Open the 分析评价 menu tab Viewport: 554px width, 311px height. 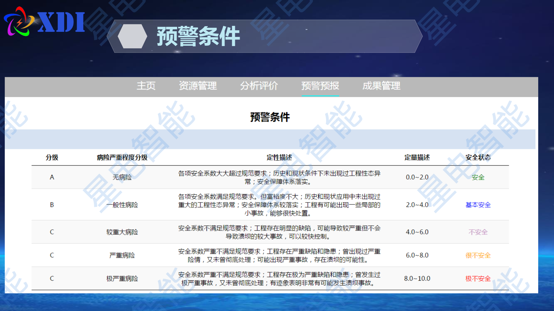pos(259,86)
